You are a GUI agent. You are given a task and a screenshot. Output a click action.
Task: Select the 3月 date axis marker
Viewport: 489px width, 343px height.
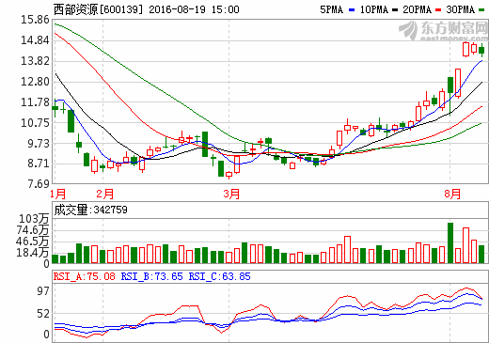(231, 194)
